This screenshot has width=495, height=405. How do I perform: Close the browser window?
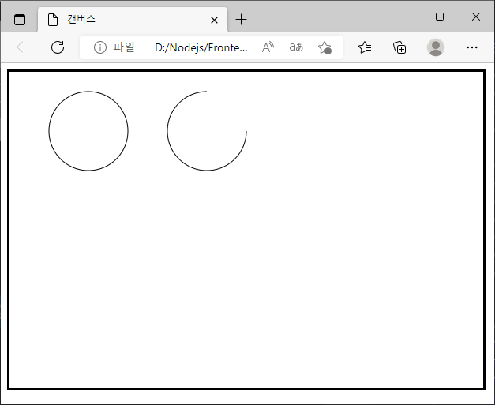[x=476, y=17]
